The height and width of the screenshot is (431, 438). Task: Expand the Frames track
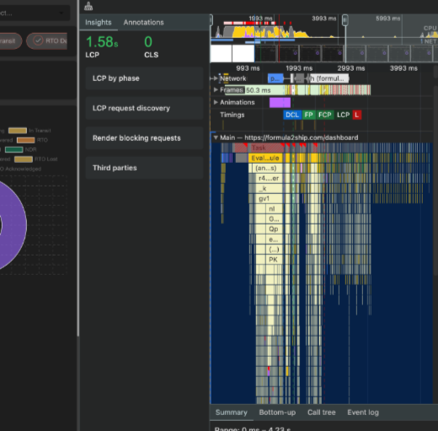[x=216, y=90]
